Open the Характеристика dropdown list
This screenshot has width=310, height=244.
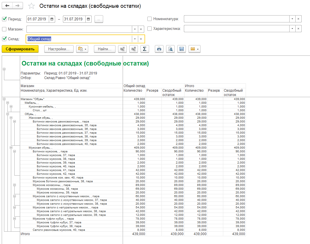pos(292,29)
